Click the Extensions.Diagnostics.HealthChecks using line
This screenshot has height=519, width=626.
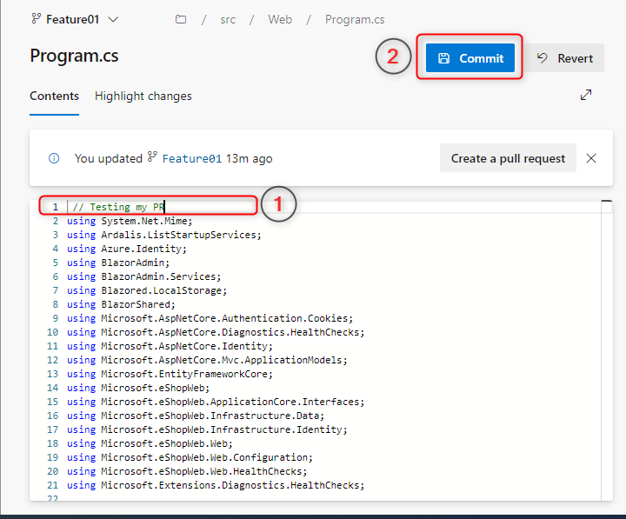(x=216, y=485)
